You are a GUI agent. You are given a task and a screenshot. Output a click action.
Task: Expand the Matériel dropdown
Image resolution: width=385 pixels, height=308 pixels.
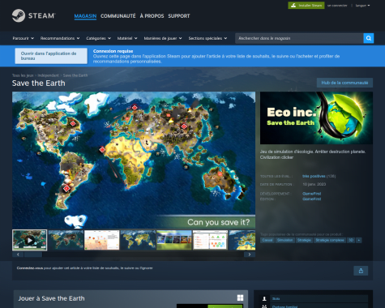point(127,38)
